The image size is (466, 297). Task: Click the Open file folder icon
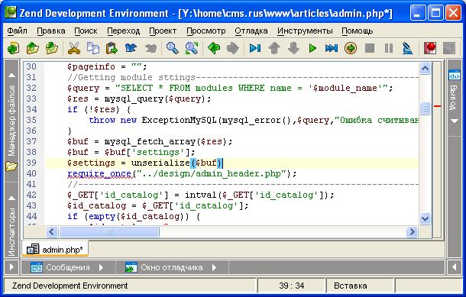click(33, 48)
